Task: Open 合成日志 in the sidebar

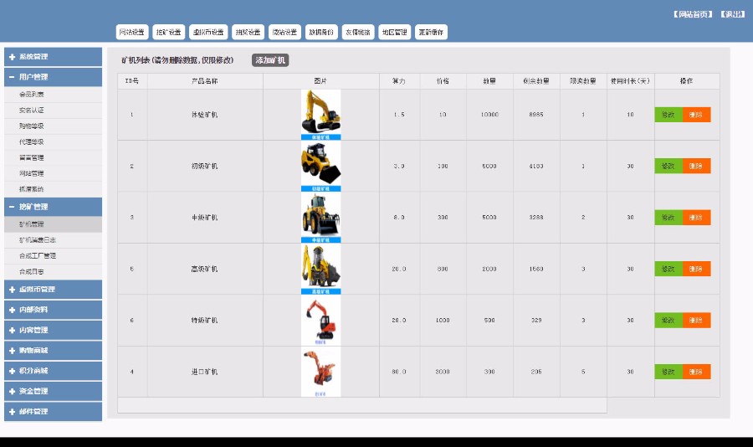Action: pos(54,272)
